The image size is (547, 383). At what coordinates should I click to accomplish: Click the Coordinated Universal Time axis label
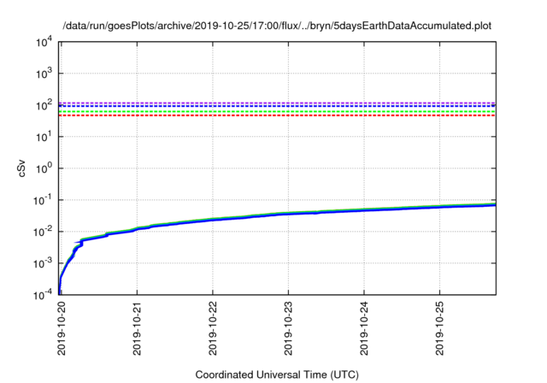tap(277, 374)
